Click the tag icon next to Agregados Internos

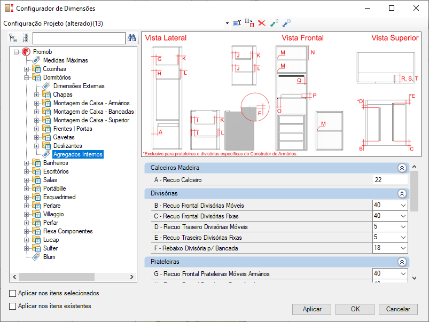[46, 154]
